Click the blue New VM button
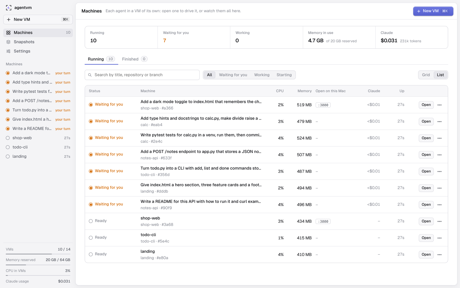The image size is (460, 288). point(433,11)
